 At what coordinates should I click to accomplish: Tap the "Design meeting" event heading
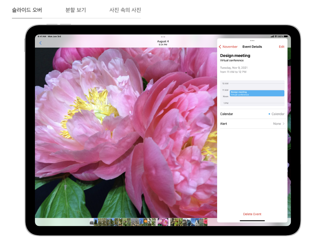point(235,56)
